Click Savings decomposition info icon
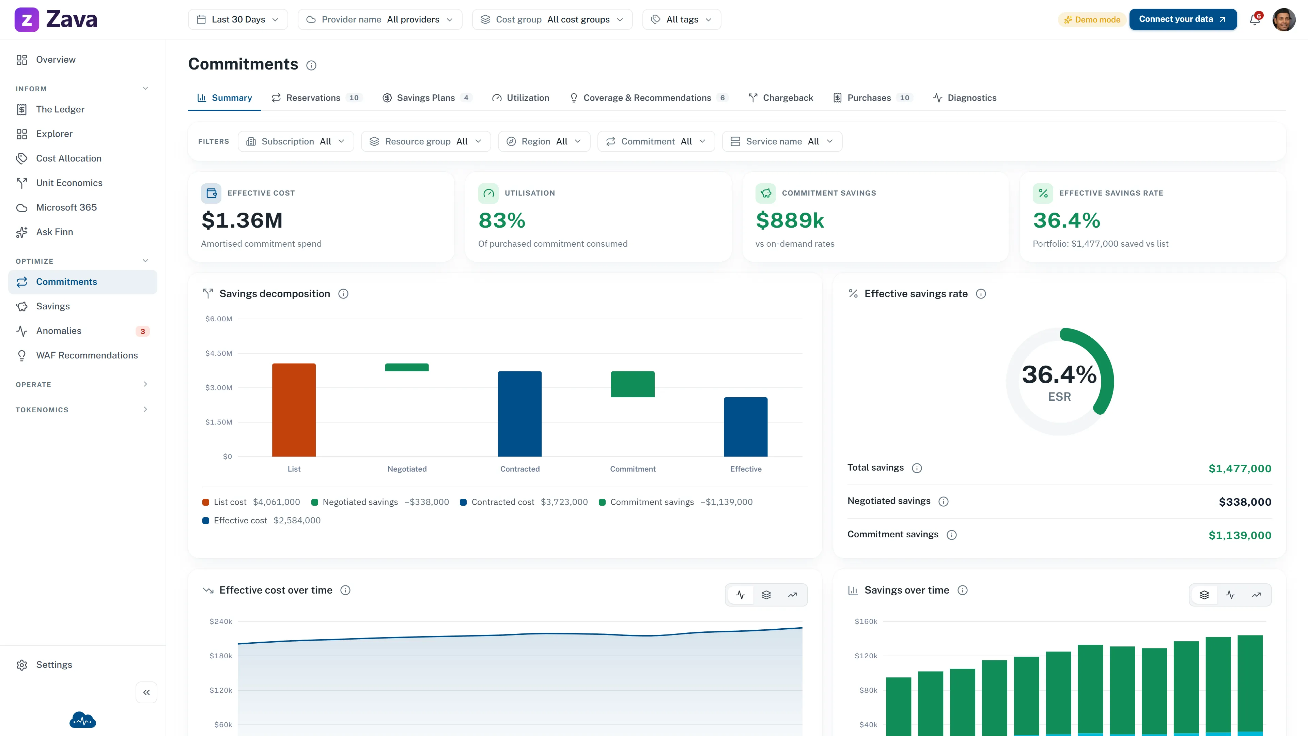 tap(343, 294)
